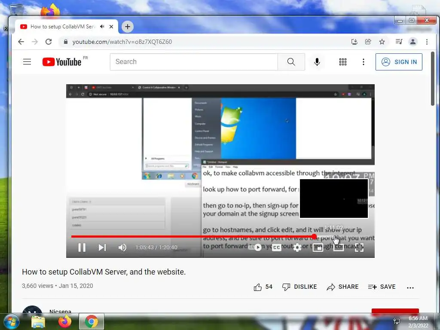This screenshot has width=440, height=330.
Task: Enable the miniplayer mode
Action: pos(318,247)
